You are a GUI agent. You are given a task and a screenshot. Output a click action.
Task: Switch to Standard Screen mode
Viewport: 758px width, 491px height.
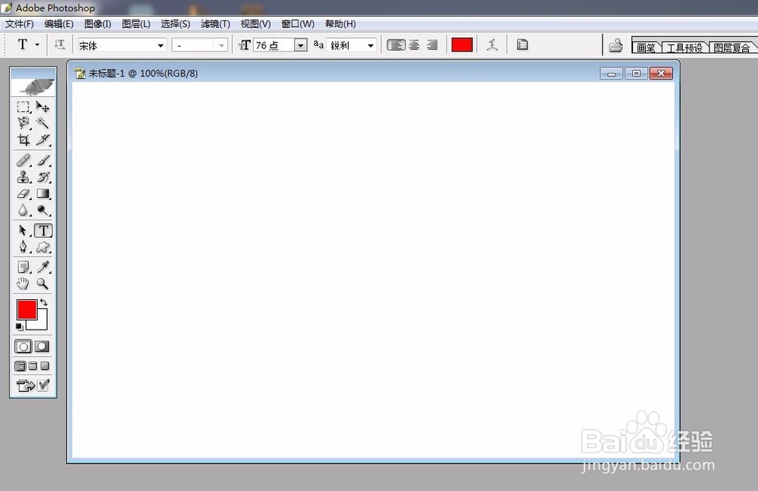[x=20, y=366]
